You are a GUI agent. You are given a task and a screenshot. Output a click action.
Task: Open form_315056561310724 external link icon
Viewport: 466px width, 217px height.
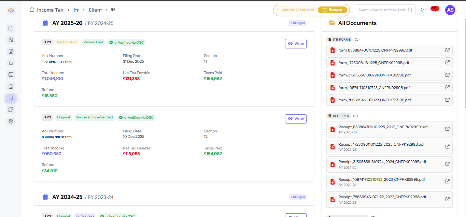(x=447, y=75)
